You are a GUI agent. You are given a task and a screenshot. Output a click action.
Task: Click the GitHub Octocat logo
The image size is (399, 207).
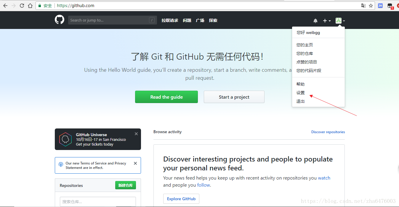pyautogui.click(x=60, y=20)
